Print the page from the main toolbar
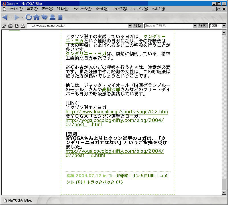 pos(52,17)
